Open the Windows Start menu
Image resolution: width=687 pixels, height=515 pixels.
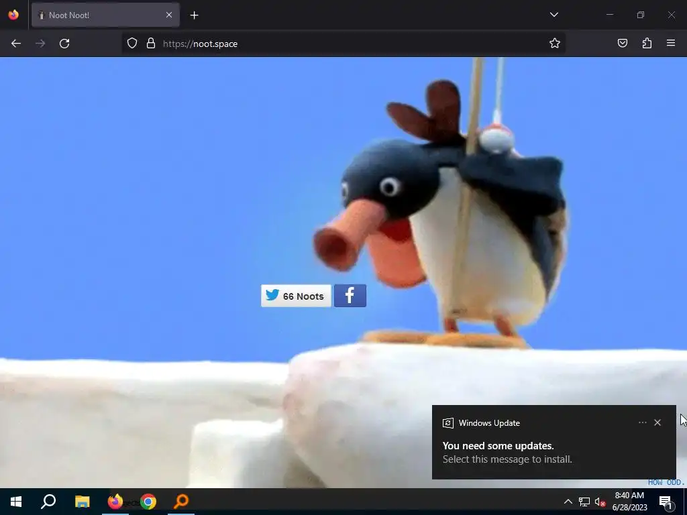point(16,502)
